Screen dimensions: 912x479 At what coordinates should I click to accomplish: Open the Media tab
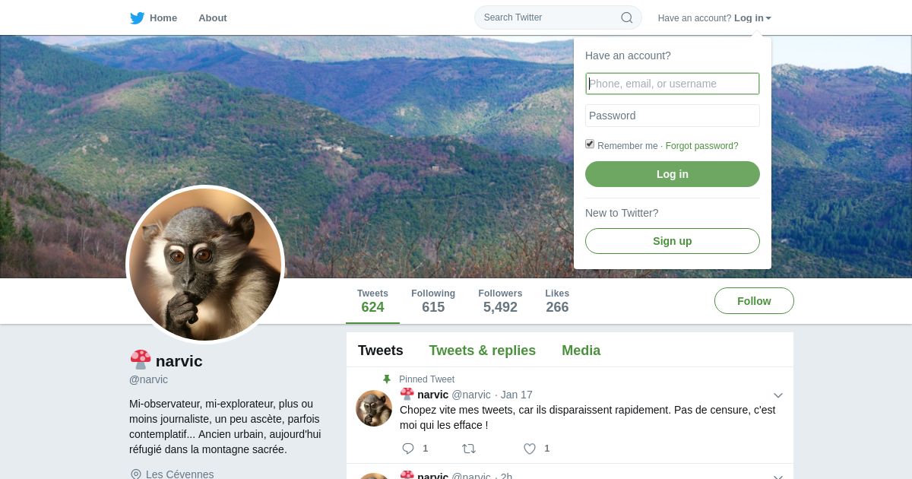pos(581,351)
